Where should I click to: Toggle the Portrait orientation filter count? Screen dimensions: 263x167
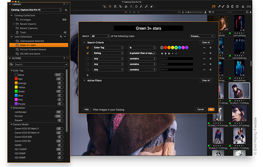[x=59, y=116]
